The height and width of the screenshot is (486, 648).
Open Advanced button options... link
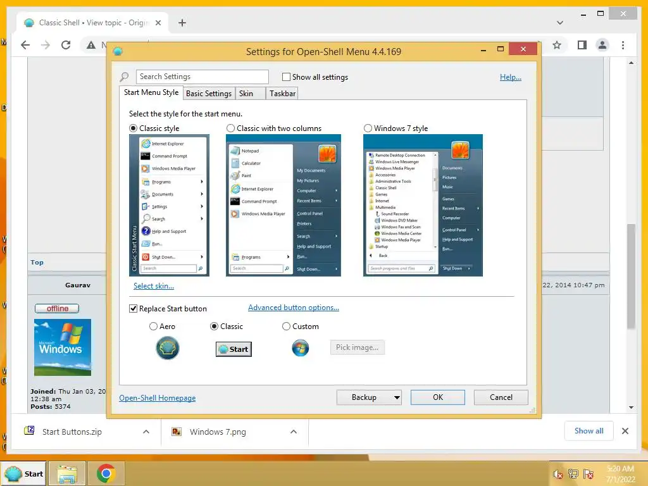tap(294, 308)
